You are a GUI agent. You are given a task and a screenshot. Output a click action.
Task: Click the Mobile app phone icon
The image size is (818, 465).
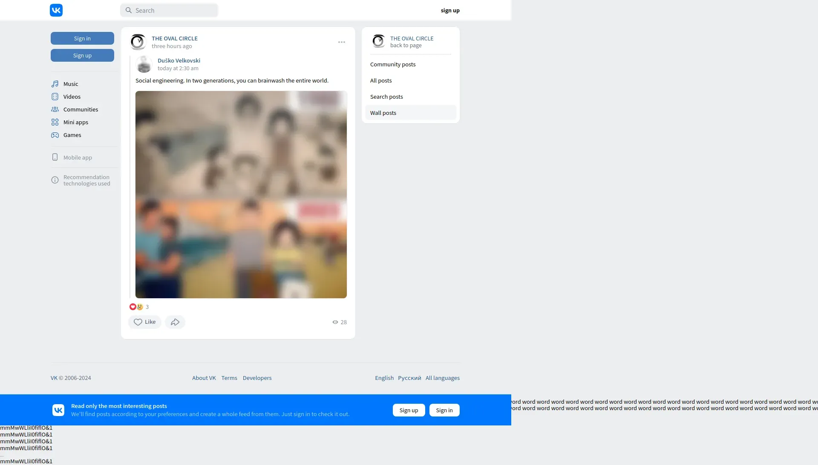(x=55, y=157)
